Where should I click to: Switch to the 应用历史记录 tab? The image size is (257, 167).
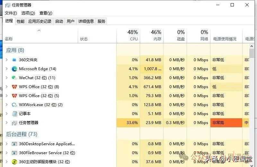tap(40, 21)
